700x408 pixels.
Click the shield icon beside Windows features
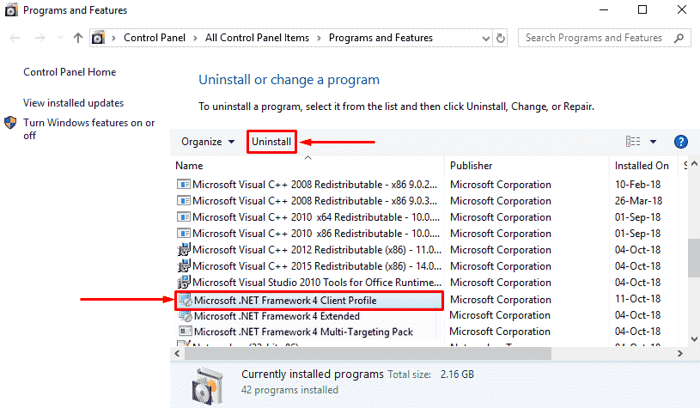click(10, 123)
